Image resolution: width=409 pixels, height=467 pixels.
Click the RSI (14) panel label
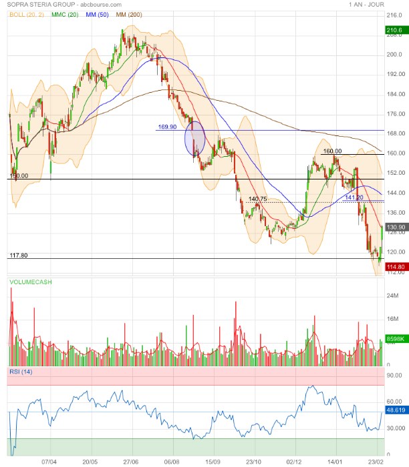[x=21, y=372]
